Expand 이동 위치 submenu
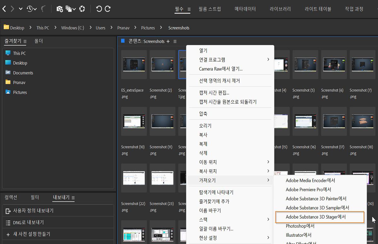The width and height of the screenshot is (378, 244). (x=230, y=162)
